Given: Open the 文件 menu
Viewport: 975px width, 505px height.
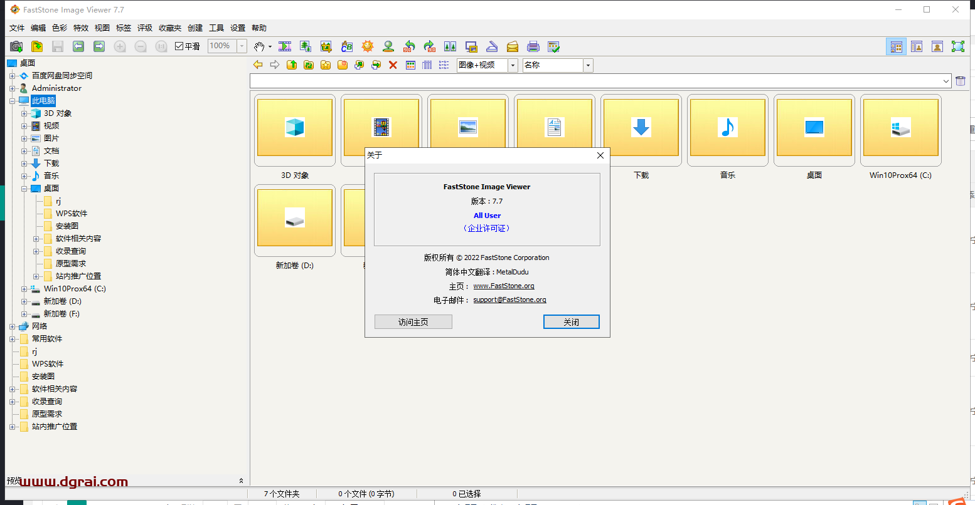Looking at the screenshot, I should point(17,28).
